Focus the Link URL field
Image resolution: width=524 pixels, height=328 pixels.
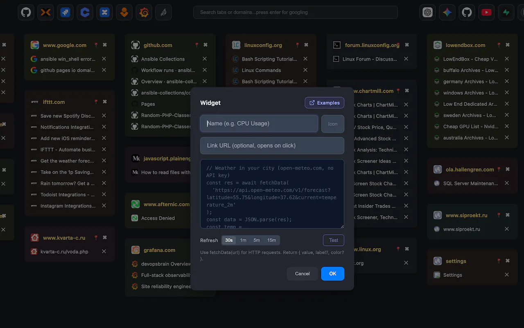click(272, 146)
